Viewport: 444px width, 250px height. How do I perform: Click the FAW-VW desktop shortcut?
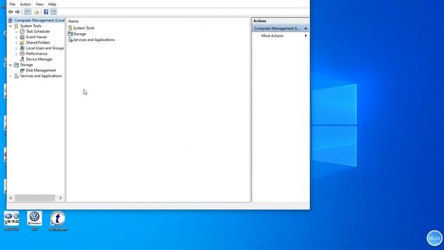click(x=11, y=221)
